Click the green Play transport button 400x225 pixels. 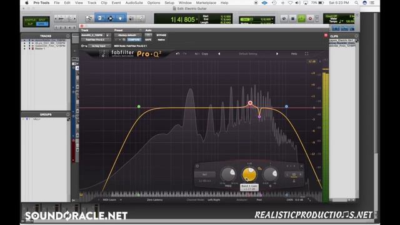(x=301, y=19)
